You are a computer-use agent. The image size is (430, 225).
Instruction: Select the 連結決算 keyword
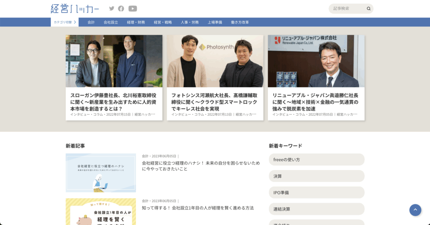[x=317, y=209]
